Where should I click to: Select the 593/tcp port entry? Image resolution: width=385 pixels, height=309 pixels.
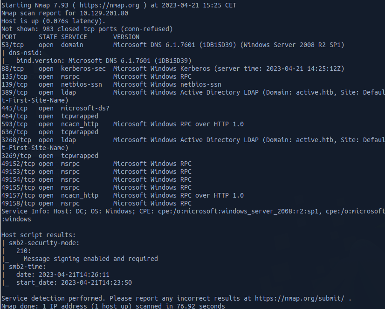[x=14, y=124]
